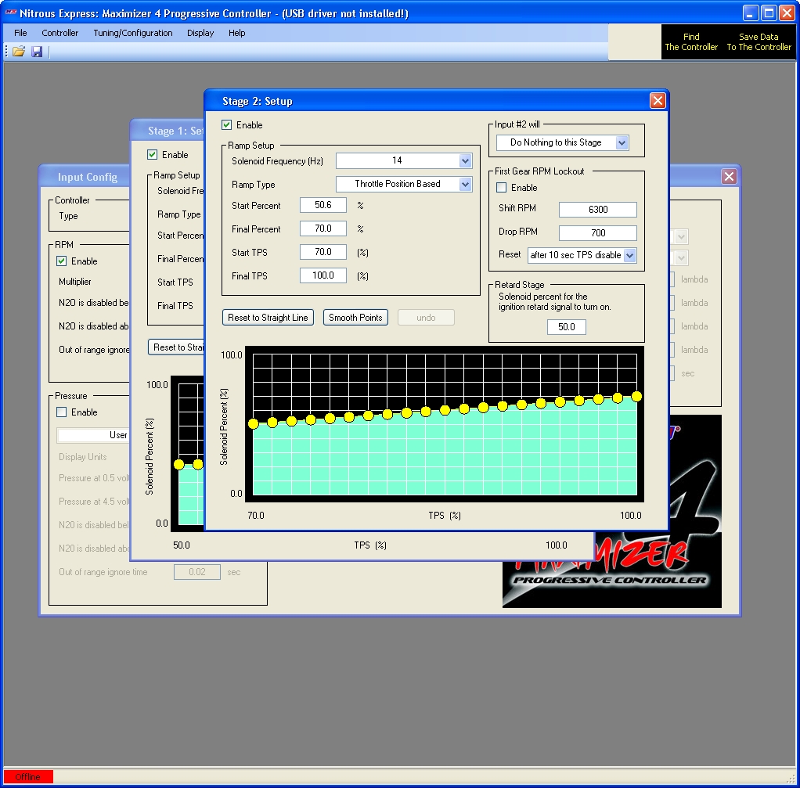Click the Final TPS field in Stage 2

323,275
